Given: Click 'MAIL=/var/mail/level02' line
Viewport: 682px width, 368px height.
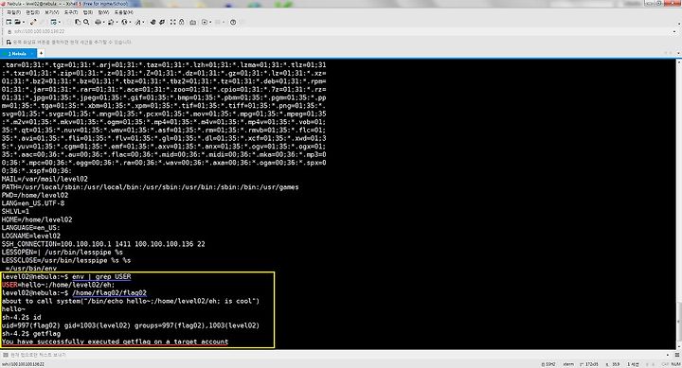Looking at the screenshot, I should [x=45, y=179].
